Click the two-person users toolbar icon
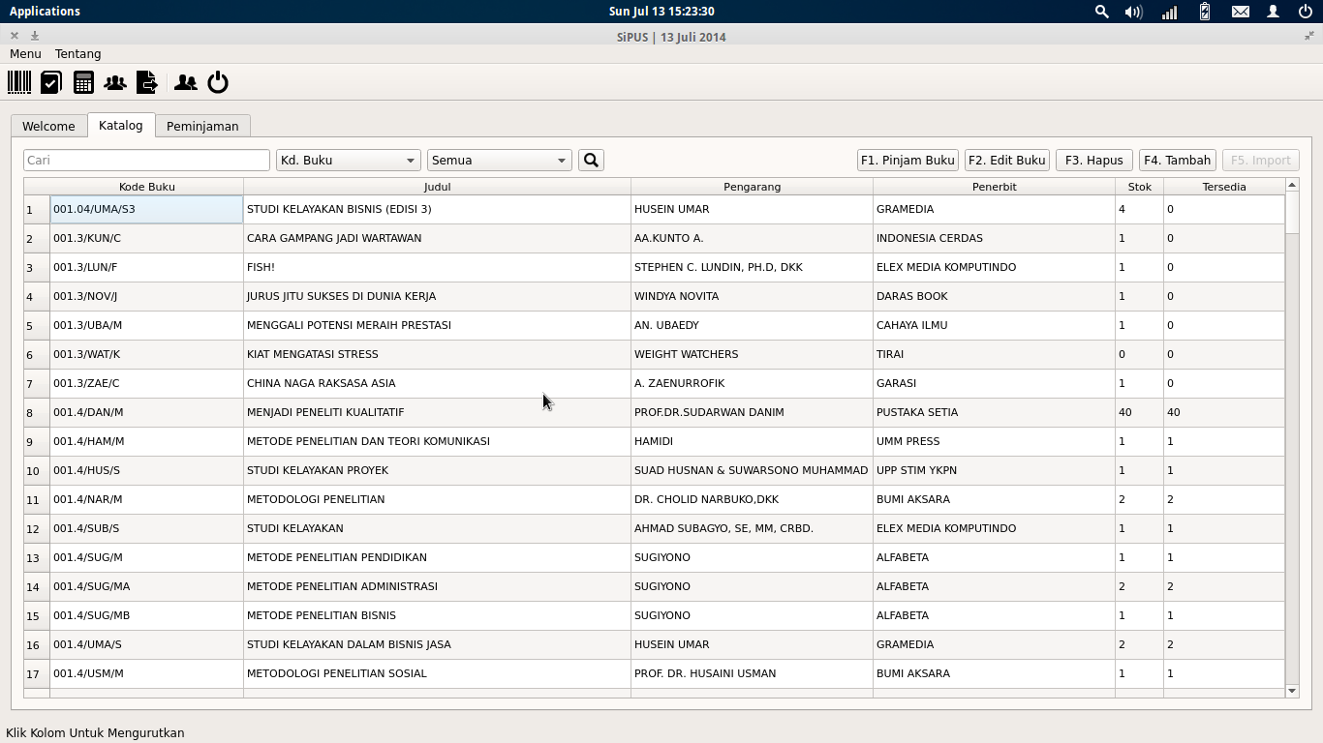The height and width of the screenshot is (743, 1323). click(186, 82)
